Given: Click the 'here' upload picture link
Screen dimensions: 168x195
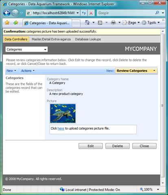Looking at the screenshot, I should [x=61, y=128].
